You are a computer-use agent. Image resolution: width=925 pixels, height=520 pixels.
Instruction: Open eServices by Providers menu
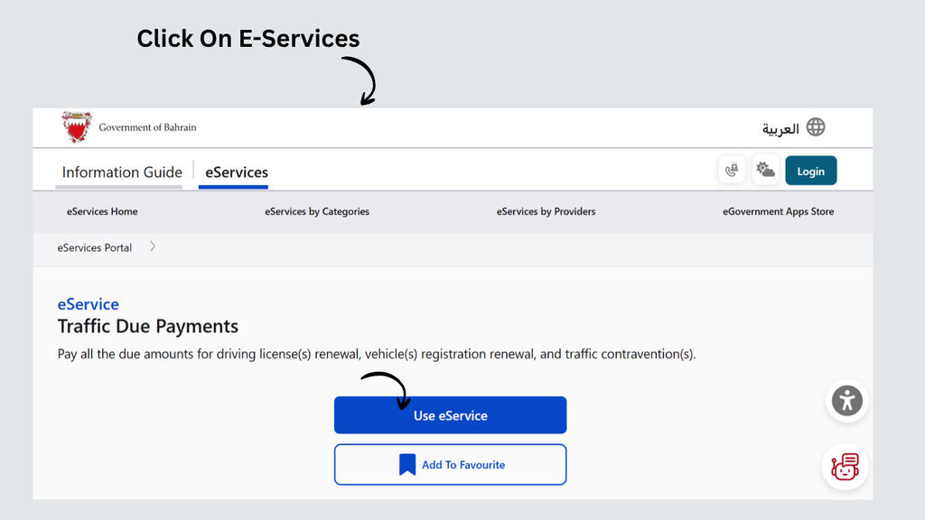(x=546, y=211)
